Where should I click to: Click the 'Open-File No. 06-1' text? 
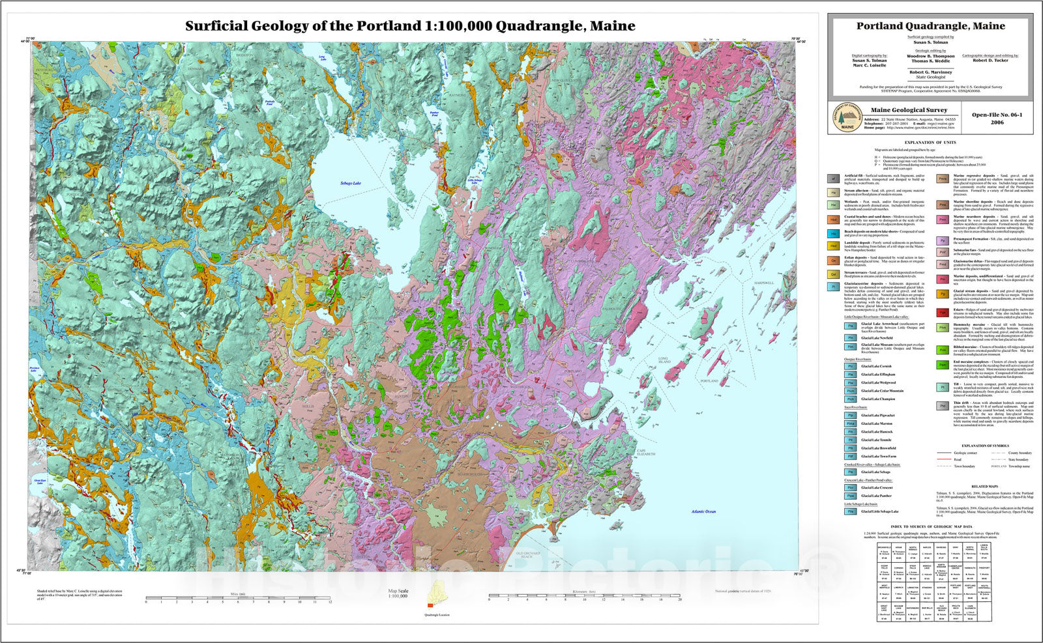[997, 115]
